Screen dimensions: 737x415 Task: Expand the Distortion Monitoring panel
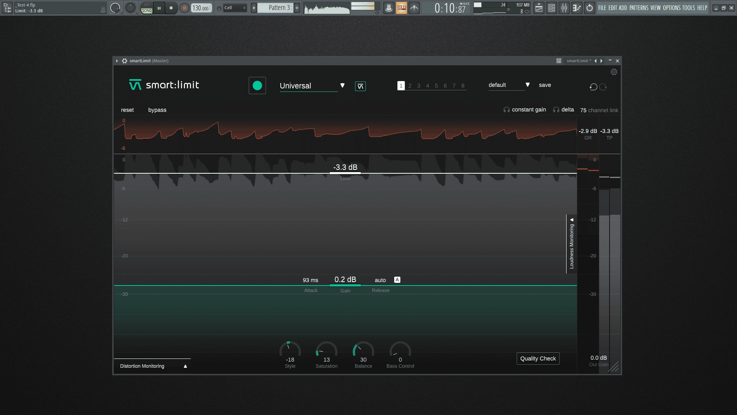(152, 366)
